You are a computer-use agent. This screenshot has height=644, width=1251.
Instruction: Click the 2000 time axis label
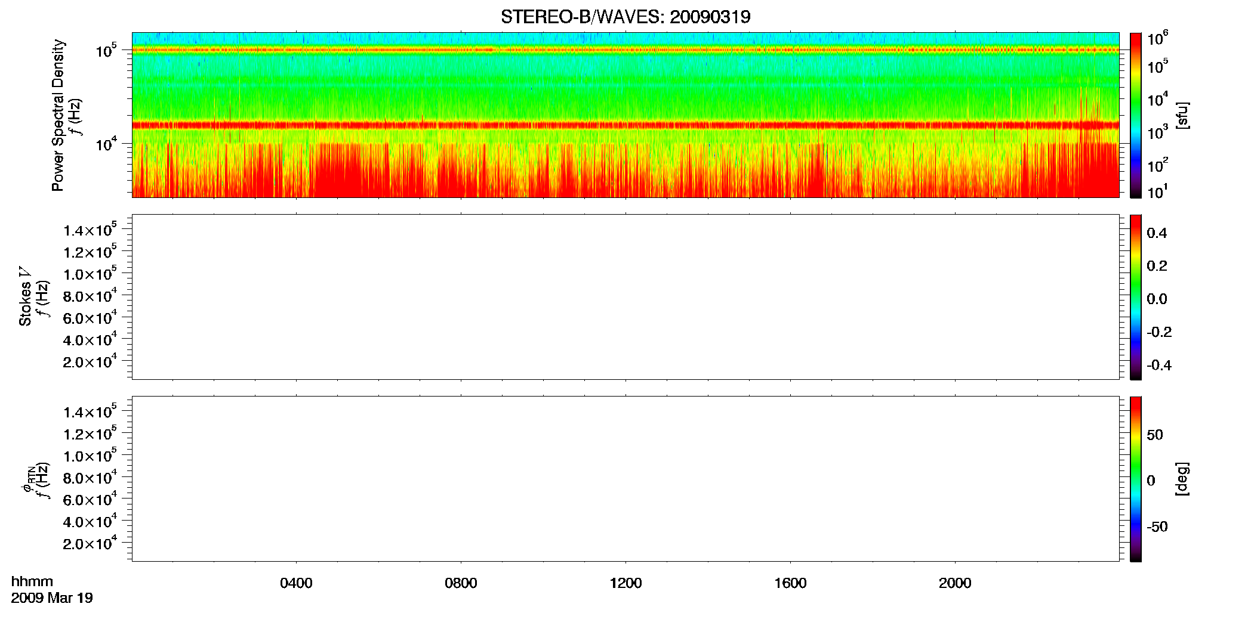(955, 583)
